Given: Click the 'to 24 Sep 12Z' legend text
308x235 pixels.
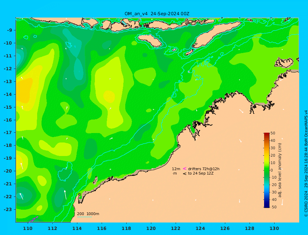Looking at the screenshot, I should pos(201,173).
